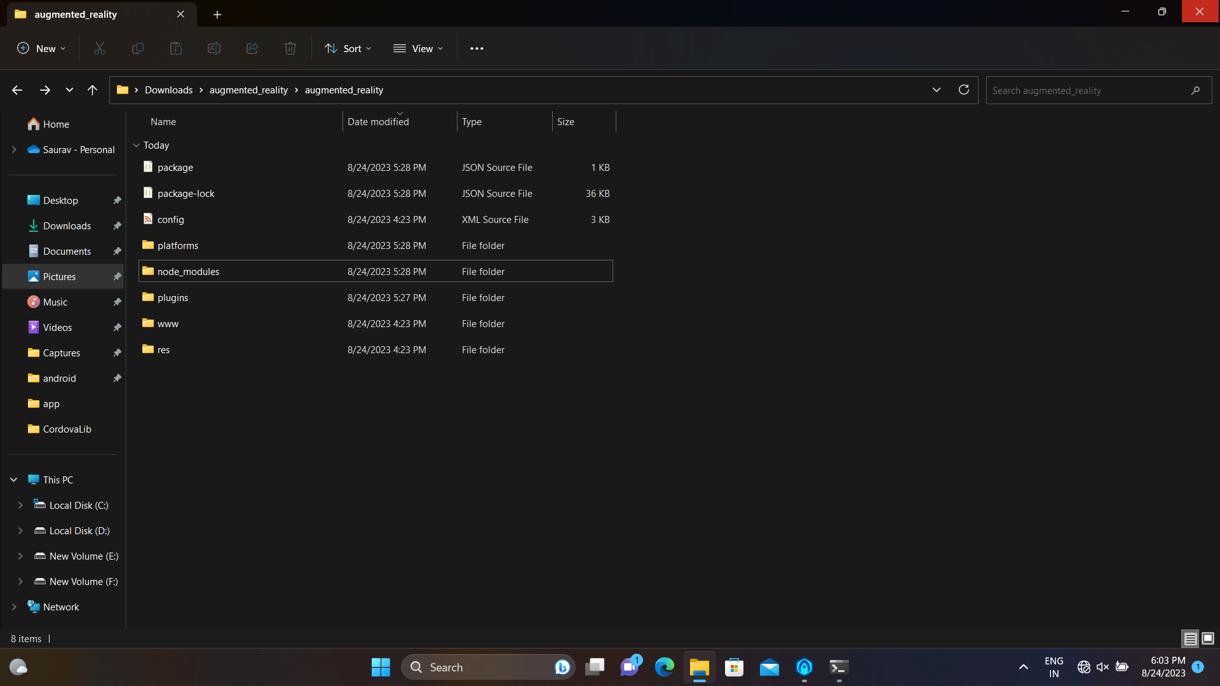Select the platforms folder
Screen dimensions: 1220x686
(376, 245)
